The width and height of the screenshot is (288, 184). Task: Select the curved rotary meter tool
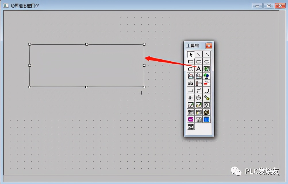pos(207,91)
